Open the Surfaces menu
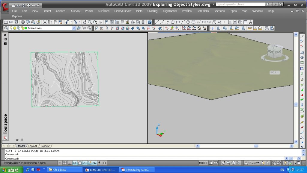The height and width of the screenshot is (173, 307). (x=103, y=11)
